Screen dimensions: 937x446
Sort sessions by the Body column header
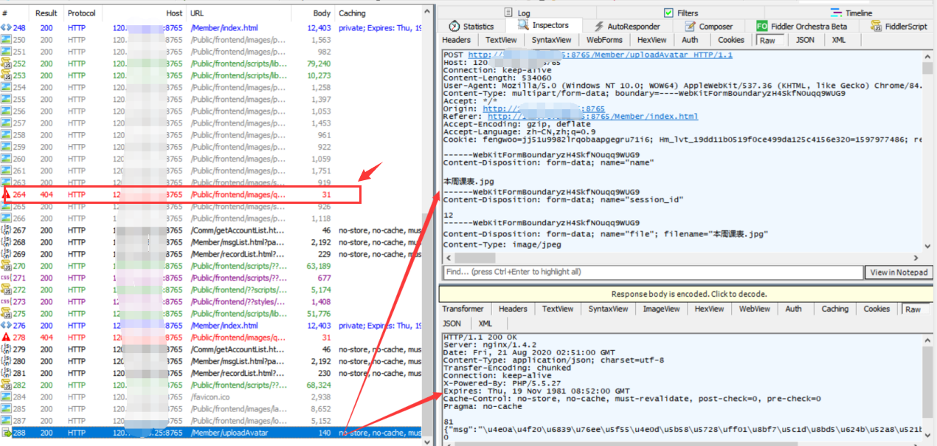(x=322, y=13)
